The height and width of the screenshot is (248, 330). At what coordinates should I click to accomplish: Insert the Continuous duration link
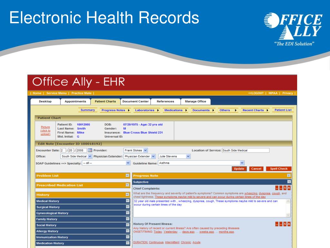(x=156, y=242)
